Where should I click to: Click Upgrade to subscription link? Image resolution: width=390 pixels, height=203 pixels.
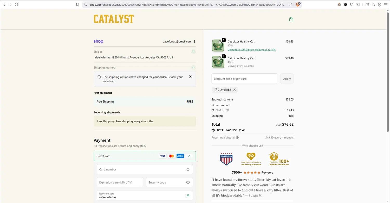pyautogui.click(x=252, y=49)
